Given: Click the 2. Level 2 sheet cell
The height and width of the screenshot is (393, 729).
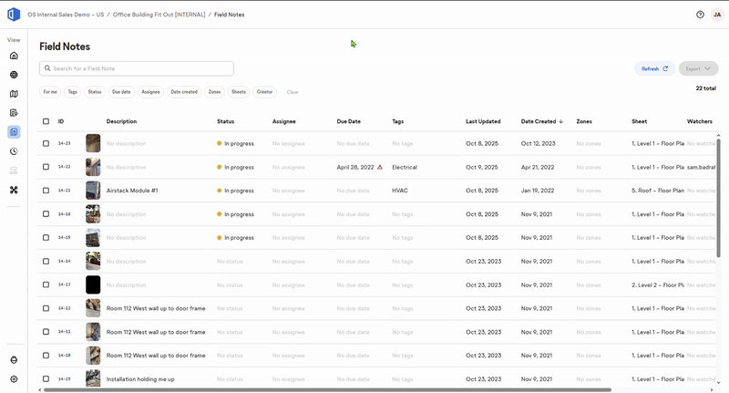Looking at the screenshot, I should click(658, 284).
